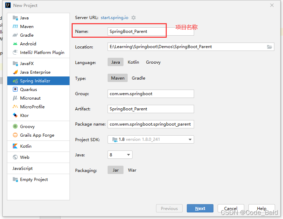Click the Artifact input field
The image size is (283, 219).
tap(151, 109)
